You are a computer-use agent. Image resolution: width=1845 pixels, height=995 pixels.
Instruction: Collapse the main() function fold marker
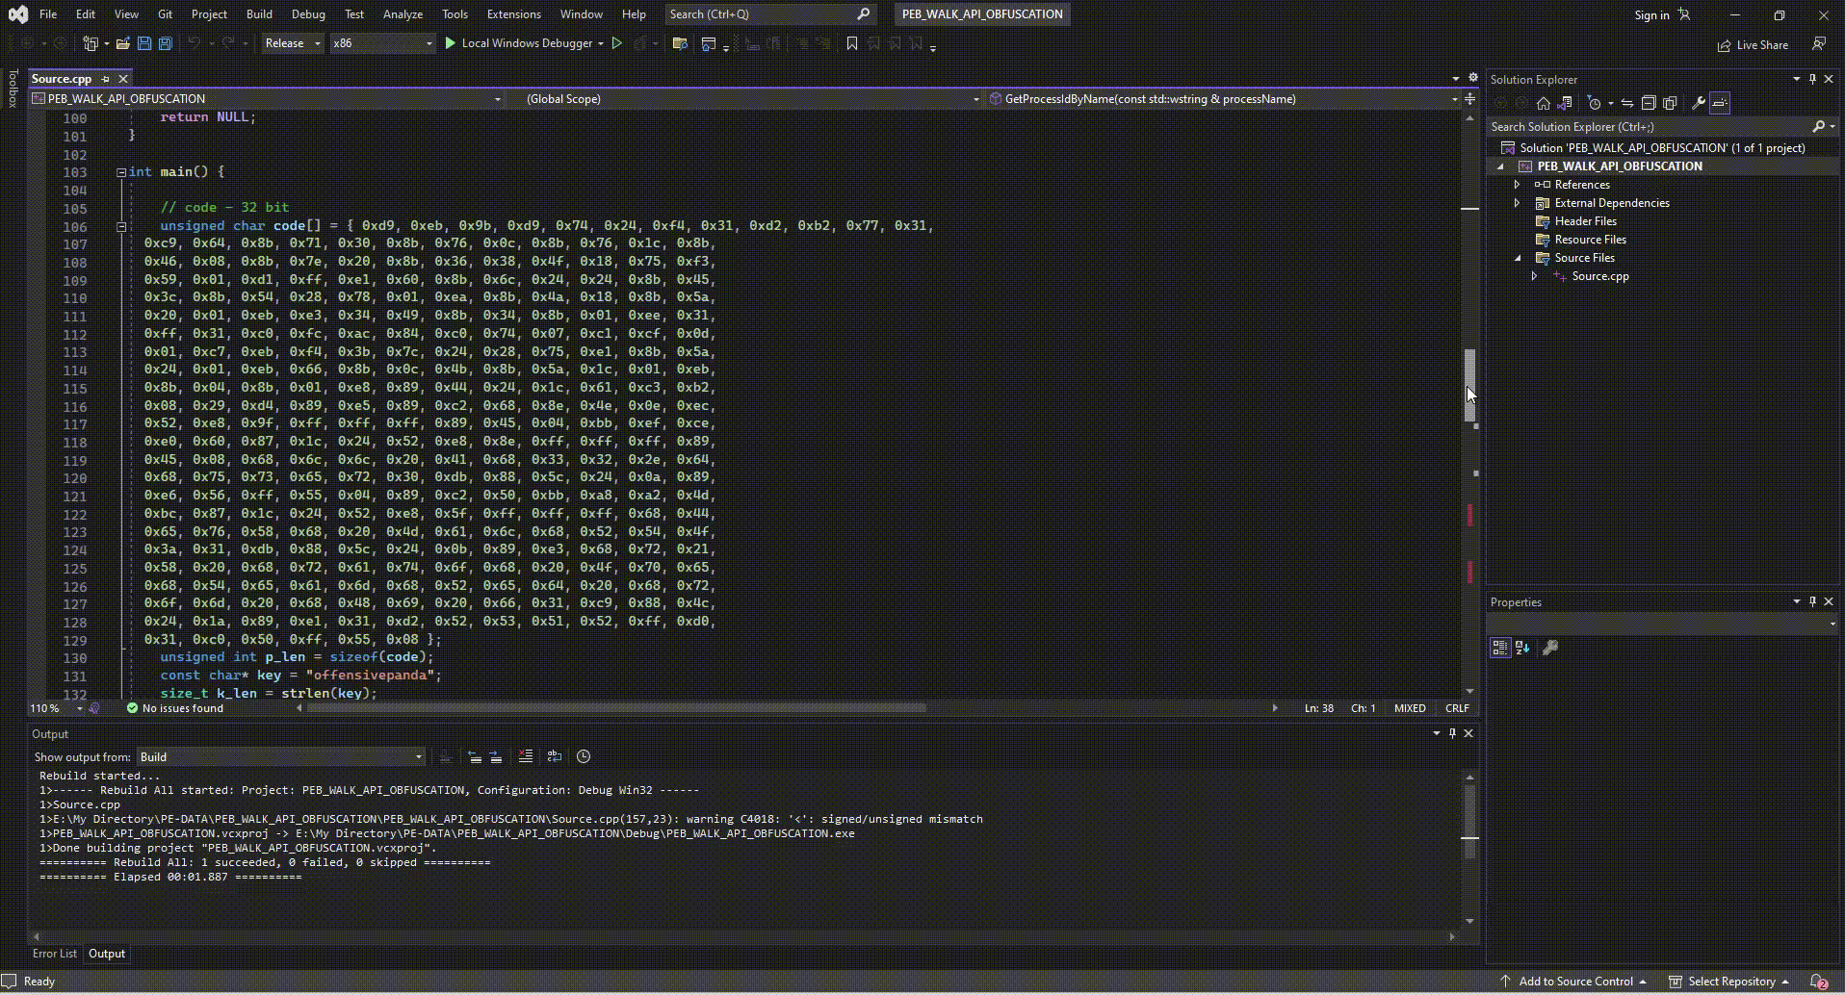(x=121, y=172)
